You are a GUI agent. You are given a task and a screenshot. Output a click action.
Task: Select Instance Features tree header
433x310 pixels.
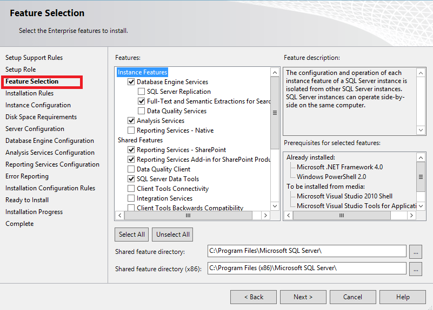click(x=143, y=72)
